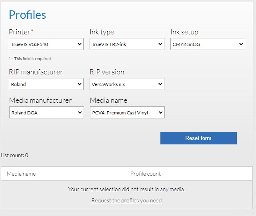
Task: Expand the Ink setup CMYKcmOG dropdown
Action: (208, 44)
